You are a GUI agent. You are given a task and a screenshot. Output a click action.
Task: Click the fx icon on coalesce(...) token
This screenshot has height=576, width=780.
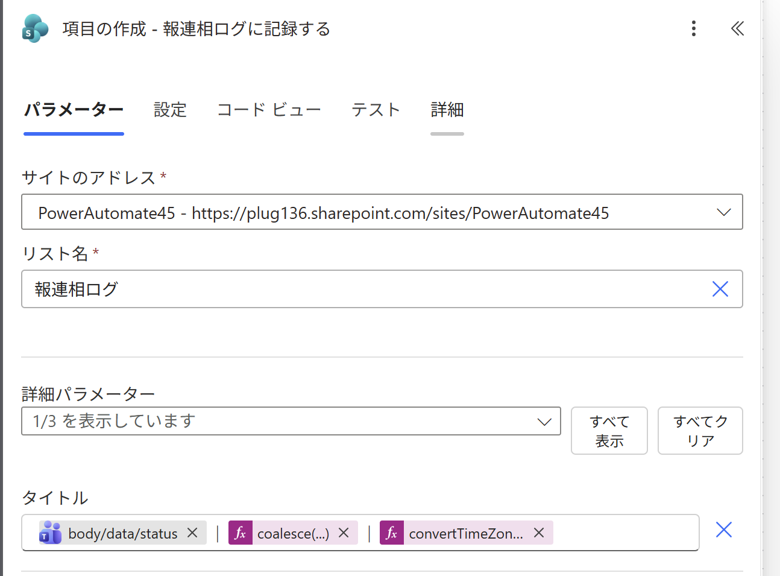point(241,533)
